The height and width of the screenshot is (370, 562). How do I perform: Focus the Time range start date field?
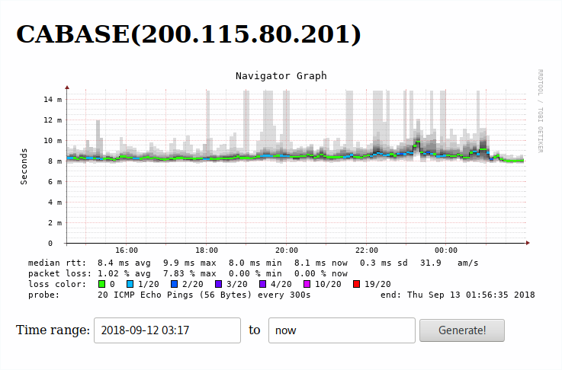167,330
